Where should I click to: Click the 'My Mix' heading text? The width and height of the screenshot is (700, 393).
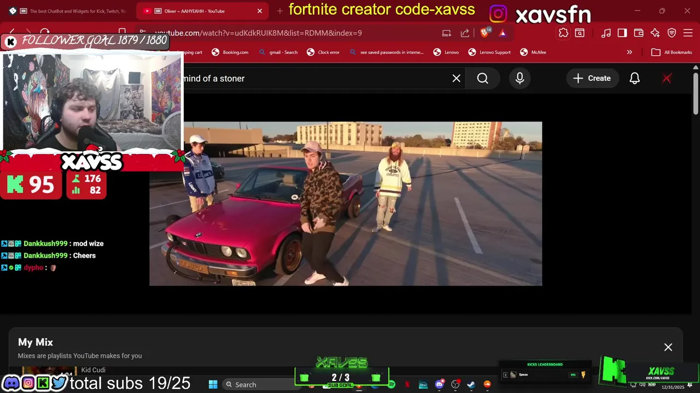coord(36,342)
